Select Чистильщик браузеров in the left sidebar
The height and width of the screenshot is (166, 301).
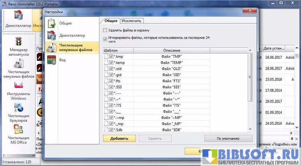point(19,111)
